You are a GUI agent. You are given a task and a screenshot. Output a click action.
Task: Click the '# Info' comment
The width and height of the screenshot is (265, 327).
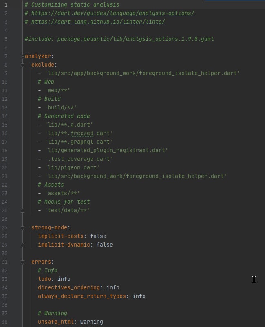(x=48, y=271)
